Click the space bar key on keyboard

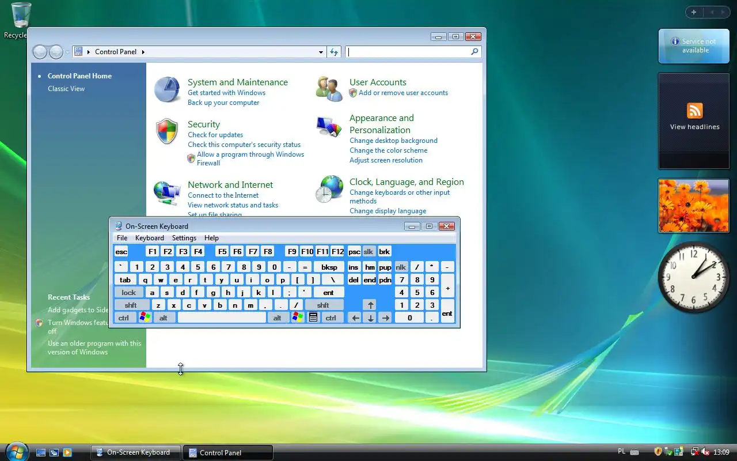[222, 318]
